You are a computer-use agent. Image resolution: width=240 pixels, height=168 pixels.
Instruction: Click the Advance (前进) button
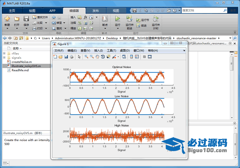pyautogui.click(x=142, y=26)
